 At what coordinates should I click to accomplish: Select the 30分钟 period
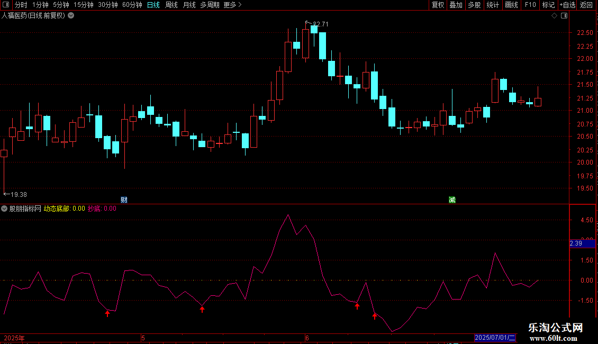pyautogui.click(x=107, y=5)
